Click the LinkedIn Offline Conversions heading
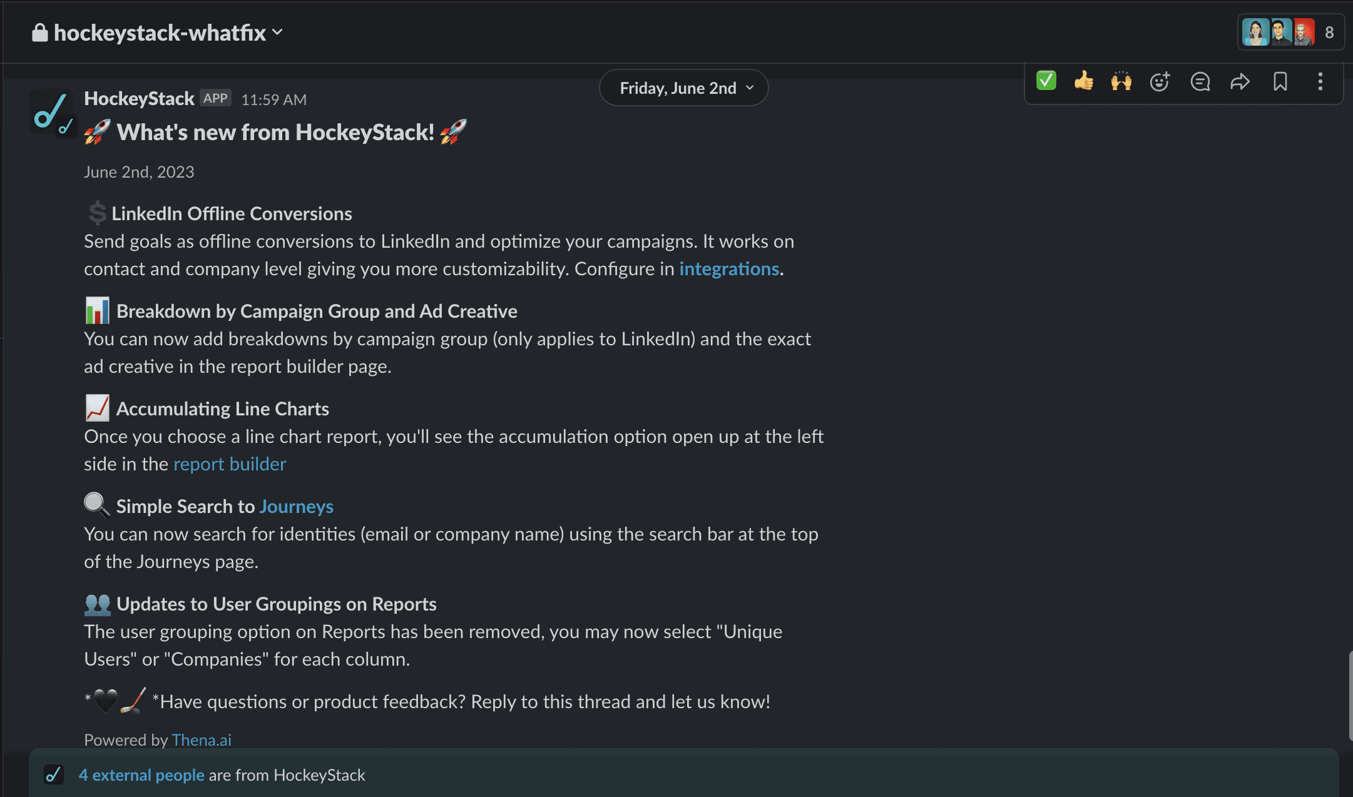The height and width of the screenshot is (797, 1353). 232,213
